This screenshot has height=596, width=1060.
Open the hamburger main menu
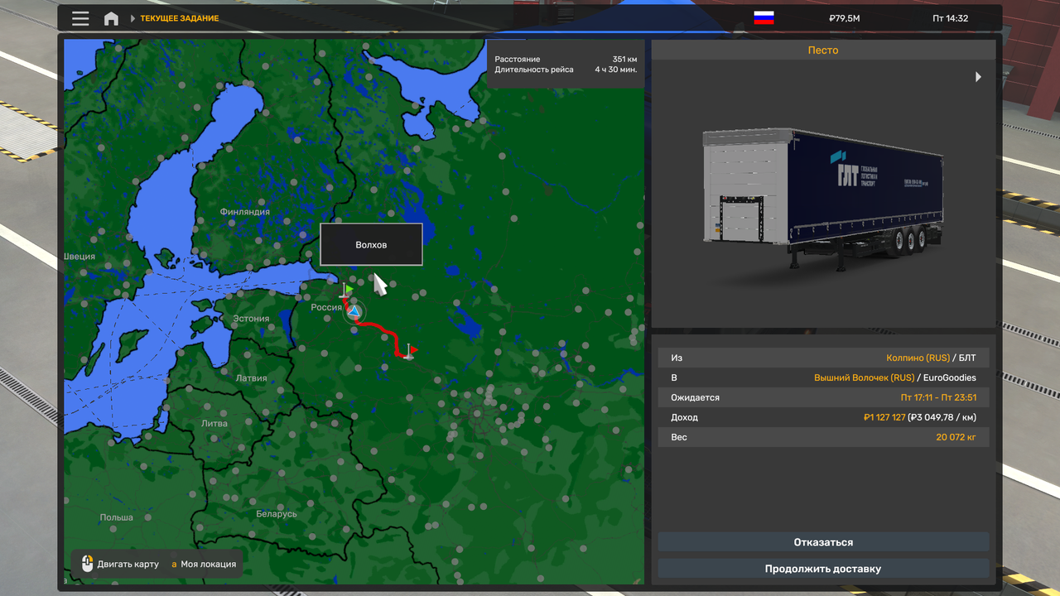pos(80,18)
